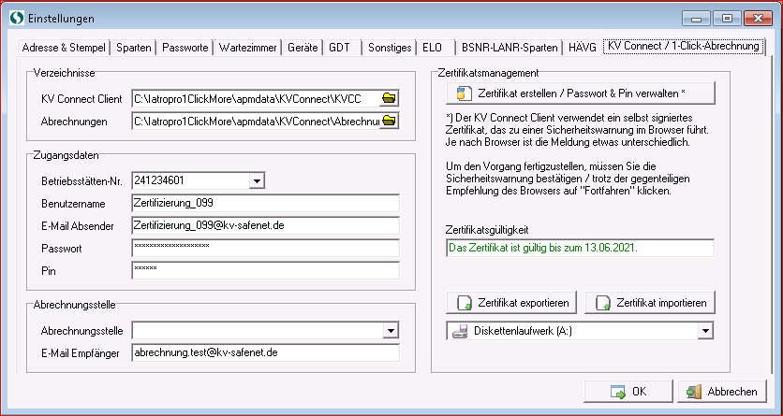The width and height of the screenshot is (783, 416).
Task: Open the Abrechnungsstelle dropdown list
Action: [391, 330]
